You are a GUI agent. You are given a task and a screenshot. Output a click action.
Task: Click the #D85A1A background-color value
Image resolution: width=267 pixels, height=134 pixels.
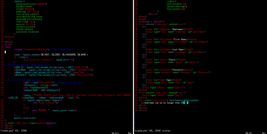[42, 4]
